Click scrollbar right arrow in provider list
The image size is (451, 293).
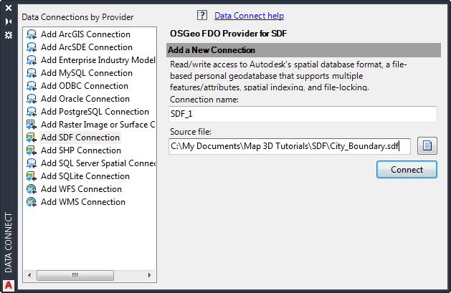point(150,275)
